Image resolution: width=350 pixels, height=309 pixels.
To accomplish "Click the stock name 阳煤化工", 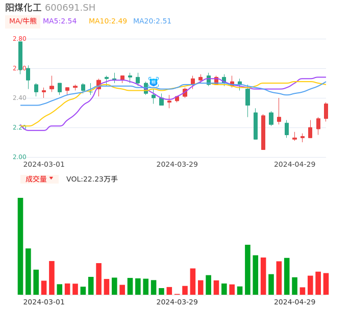I will 23,8.
